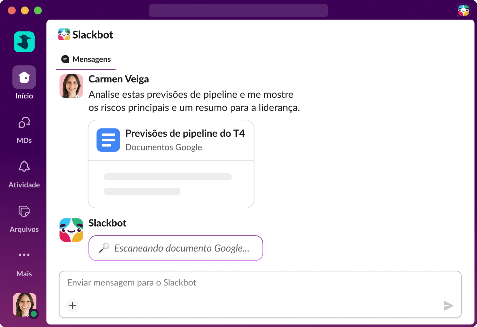Open the Slackbot app icon in the titlebar
This screenshot has height=327, width=477.
click(464, 10)
